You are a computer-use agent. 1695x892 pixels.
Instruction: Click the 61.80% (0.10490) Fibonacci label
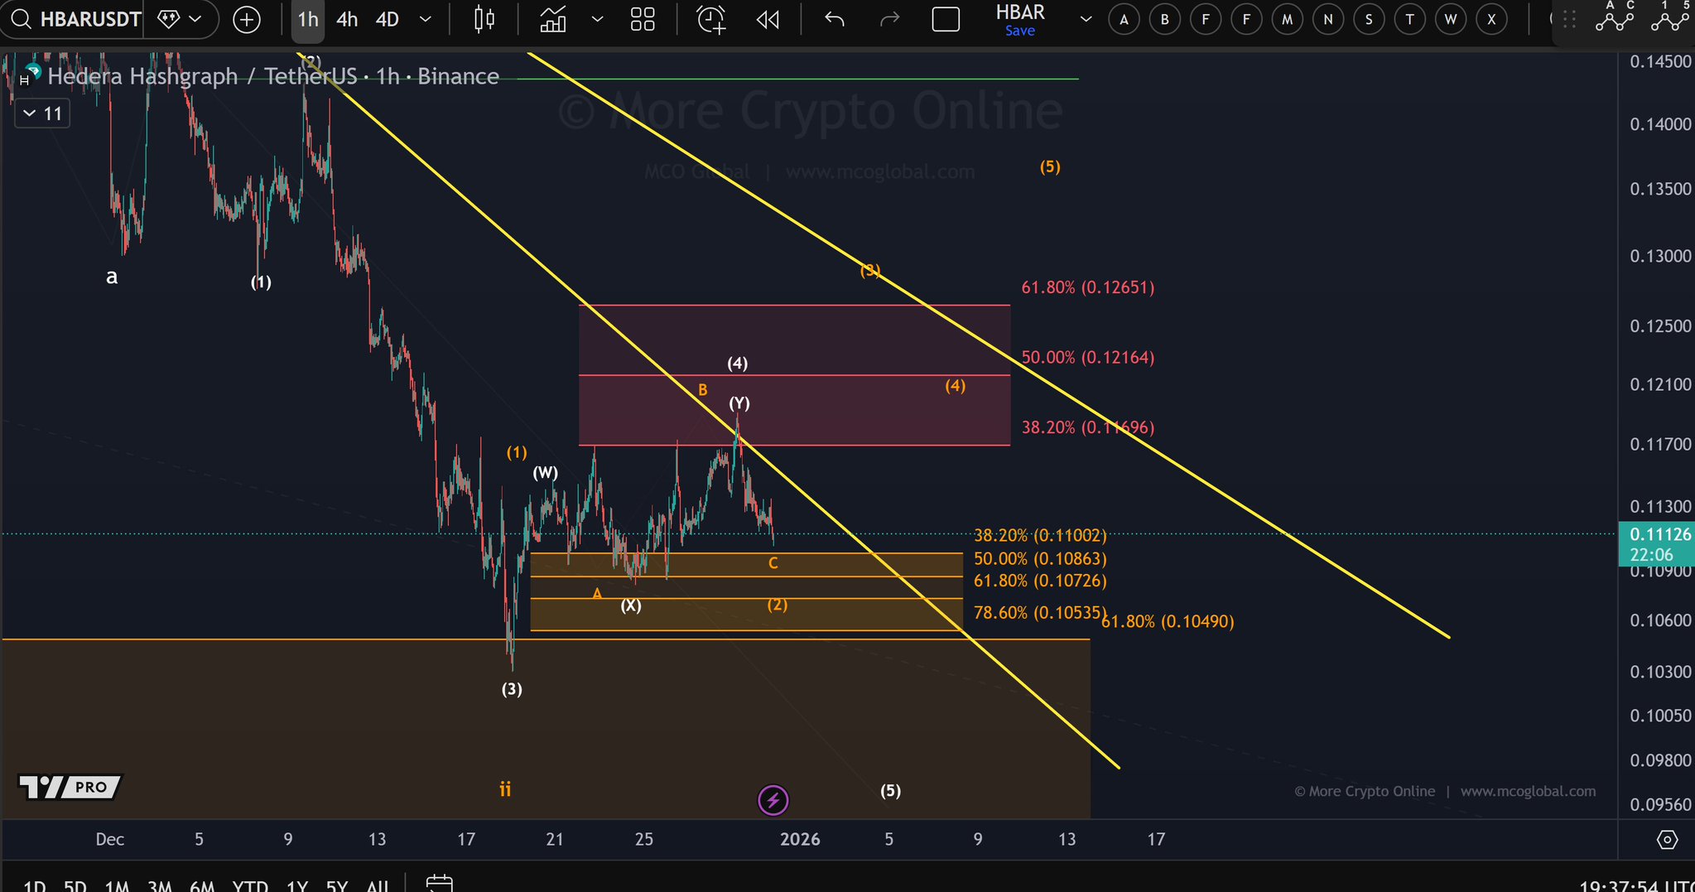[x=1168, y=621]
